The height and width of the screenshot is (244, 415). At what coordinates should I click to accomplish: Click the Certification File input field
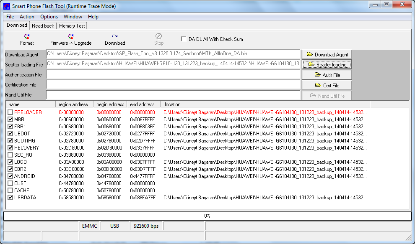pos(173,85)
